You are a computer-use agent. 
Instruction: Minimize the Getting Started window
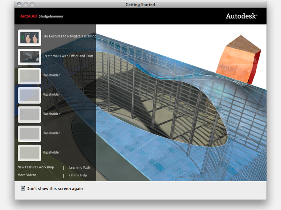click(26, 5)
